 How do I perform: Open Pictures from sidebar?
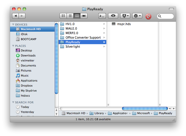32,71
